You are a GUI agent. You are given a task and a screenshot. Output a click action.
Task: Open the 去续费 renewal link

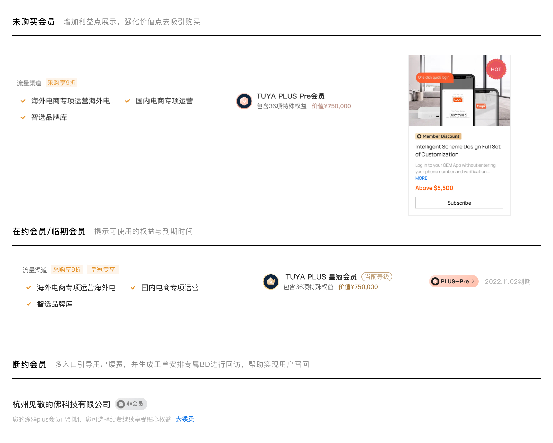point(185,419)
